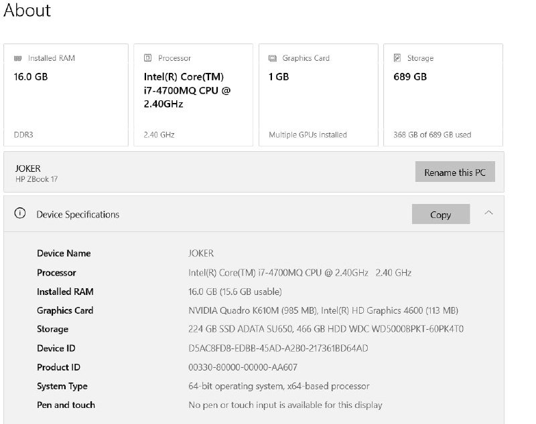Viewport: 536px width, 424px height.
Task: Open the Graphics Card 1 GB card
Action: [x=318, y=95]
